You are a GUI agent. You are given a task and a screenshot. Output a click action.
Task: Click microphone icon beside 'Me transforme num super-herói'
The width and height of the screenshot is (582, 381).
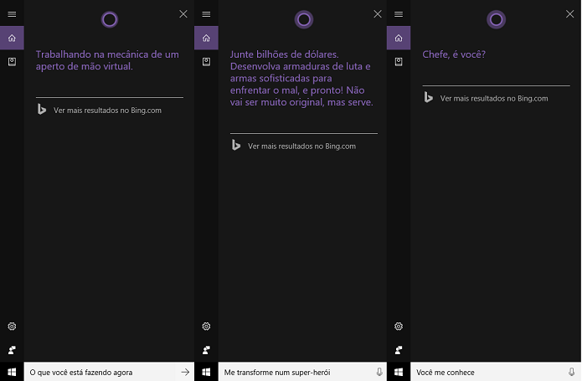[x=379, y=372]
